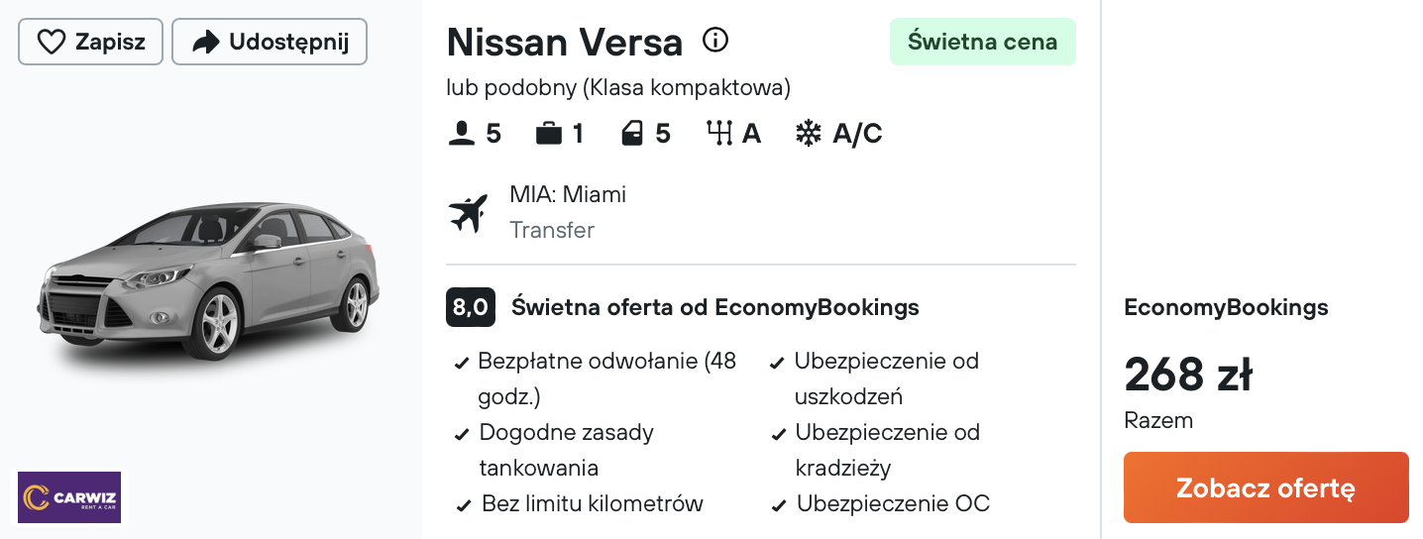Click the airplane pickup location icon
Image resolution: width=1423 pixels, height=539 pixels.
click(468, 213)
